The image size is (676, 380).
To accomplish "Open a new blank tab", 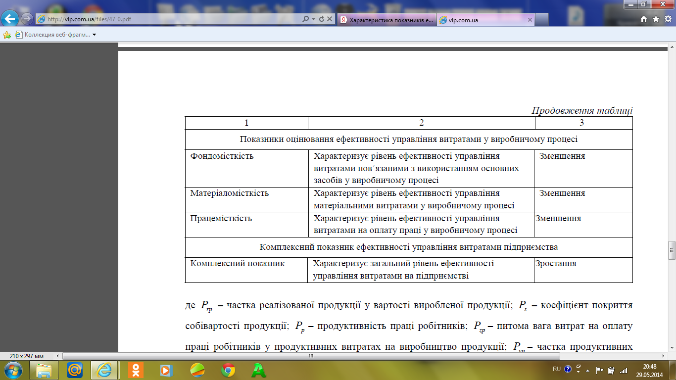I will point(542,20).
